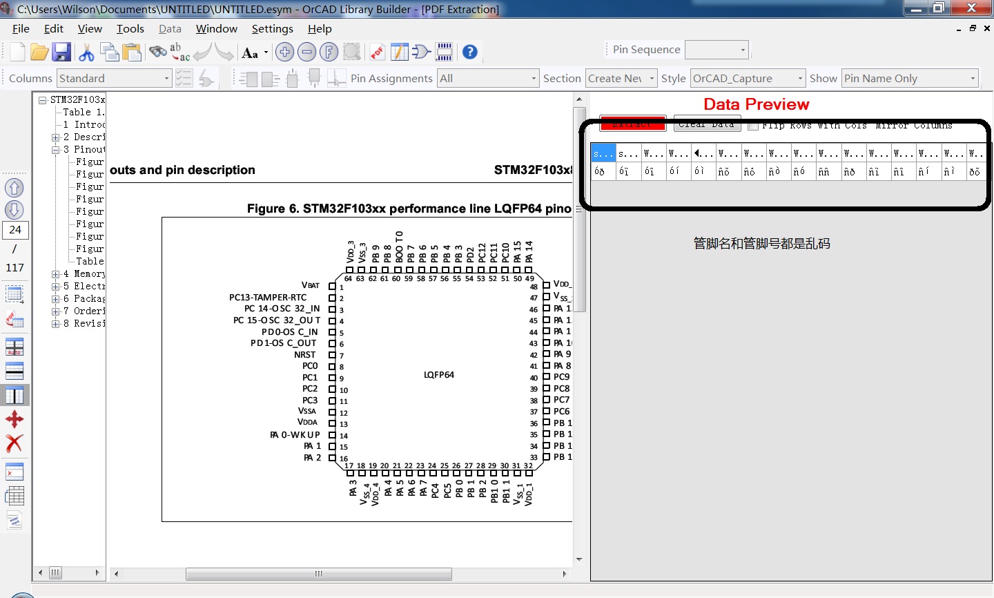994x598 pixels.
Task: Open the Section Create New dropdown
Action: [621, 78]
